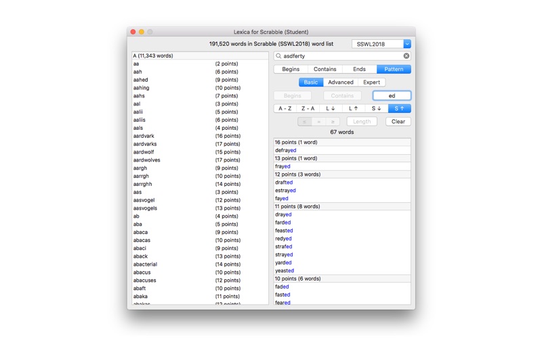Sort by score ascending (S ↑)
The height and width of the screenshot is (338, 542).
point(400,108)
